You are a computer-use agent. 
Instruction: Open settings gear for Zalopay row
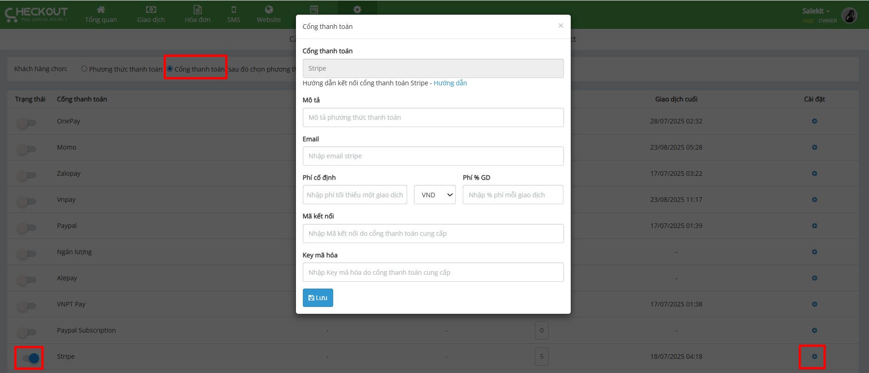point(814,173)
